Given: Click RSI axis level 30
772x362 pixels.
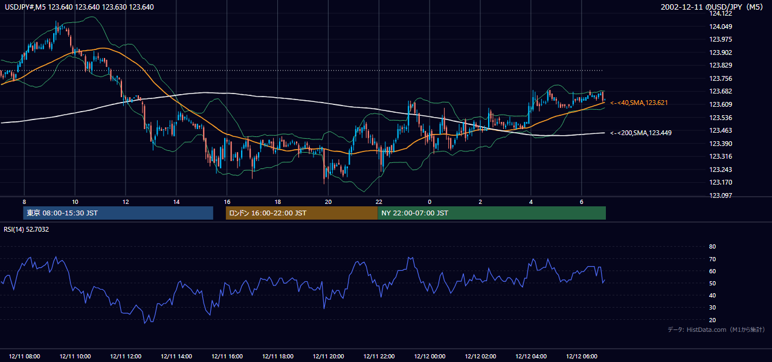Looking at the screenshot, I should tap(712, 308).
